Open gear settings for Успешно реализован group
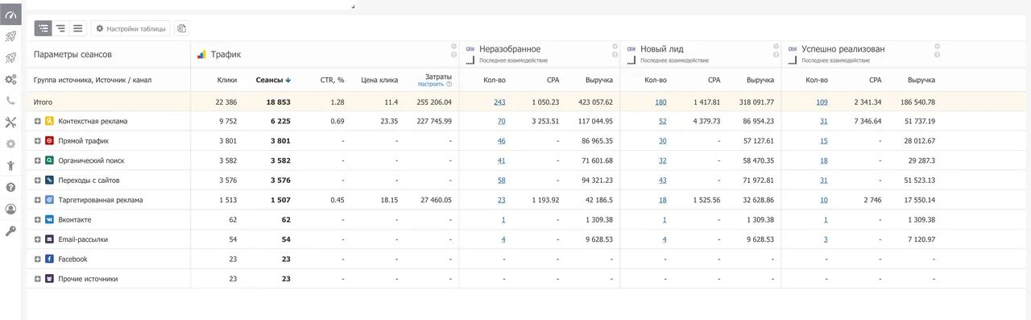The image size is (1031, 320). click(x=937, y=46)
